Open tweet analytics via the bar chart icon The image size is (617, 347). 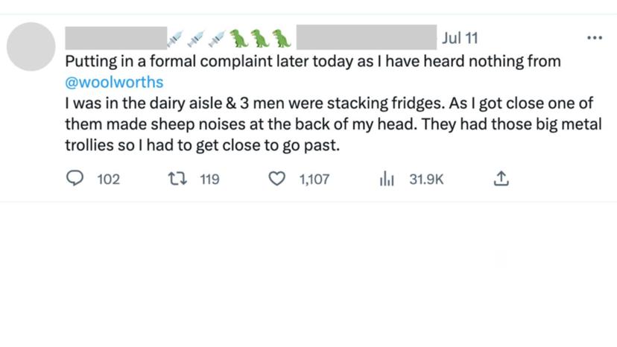point(387,179)
